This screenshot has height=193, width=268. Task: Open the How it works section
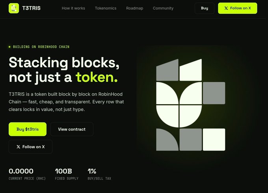click(x=73, y=8)
